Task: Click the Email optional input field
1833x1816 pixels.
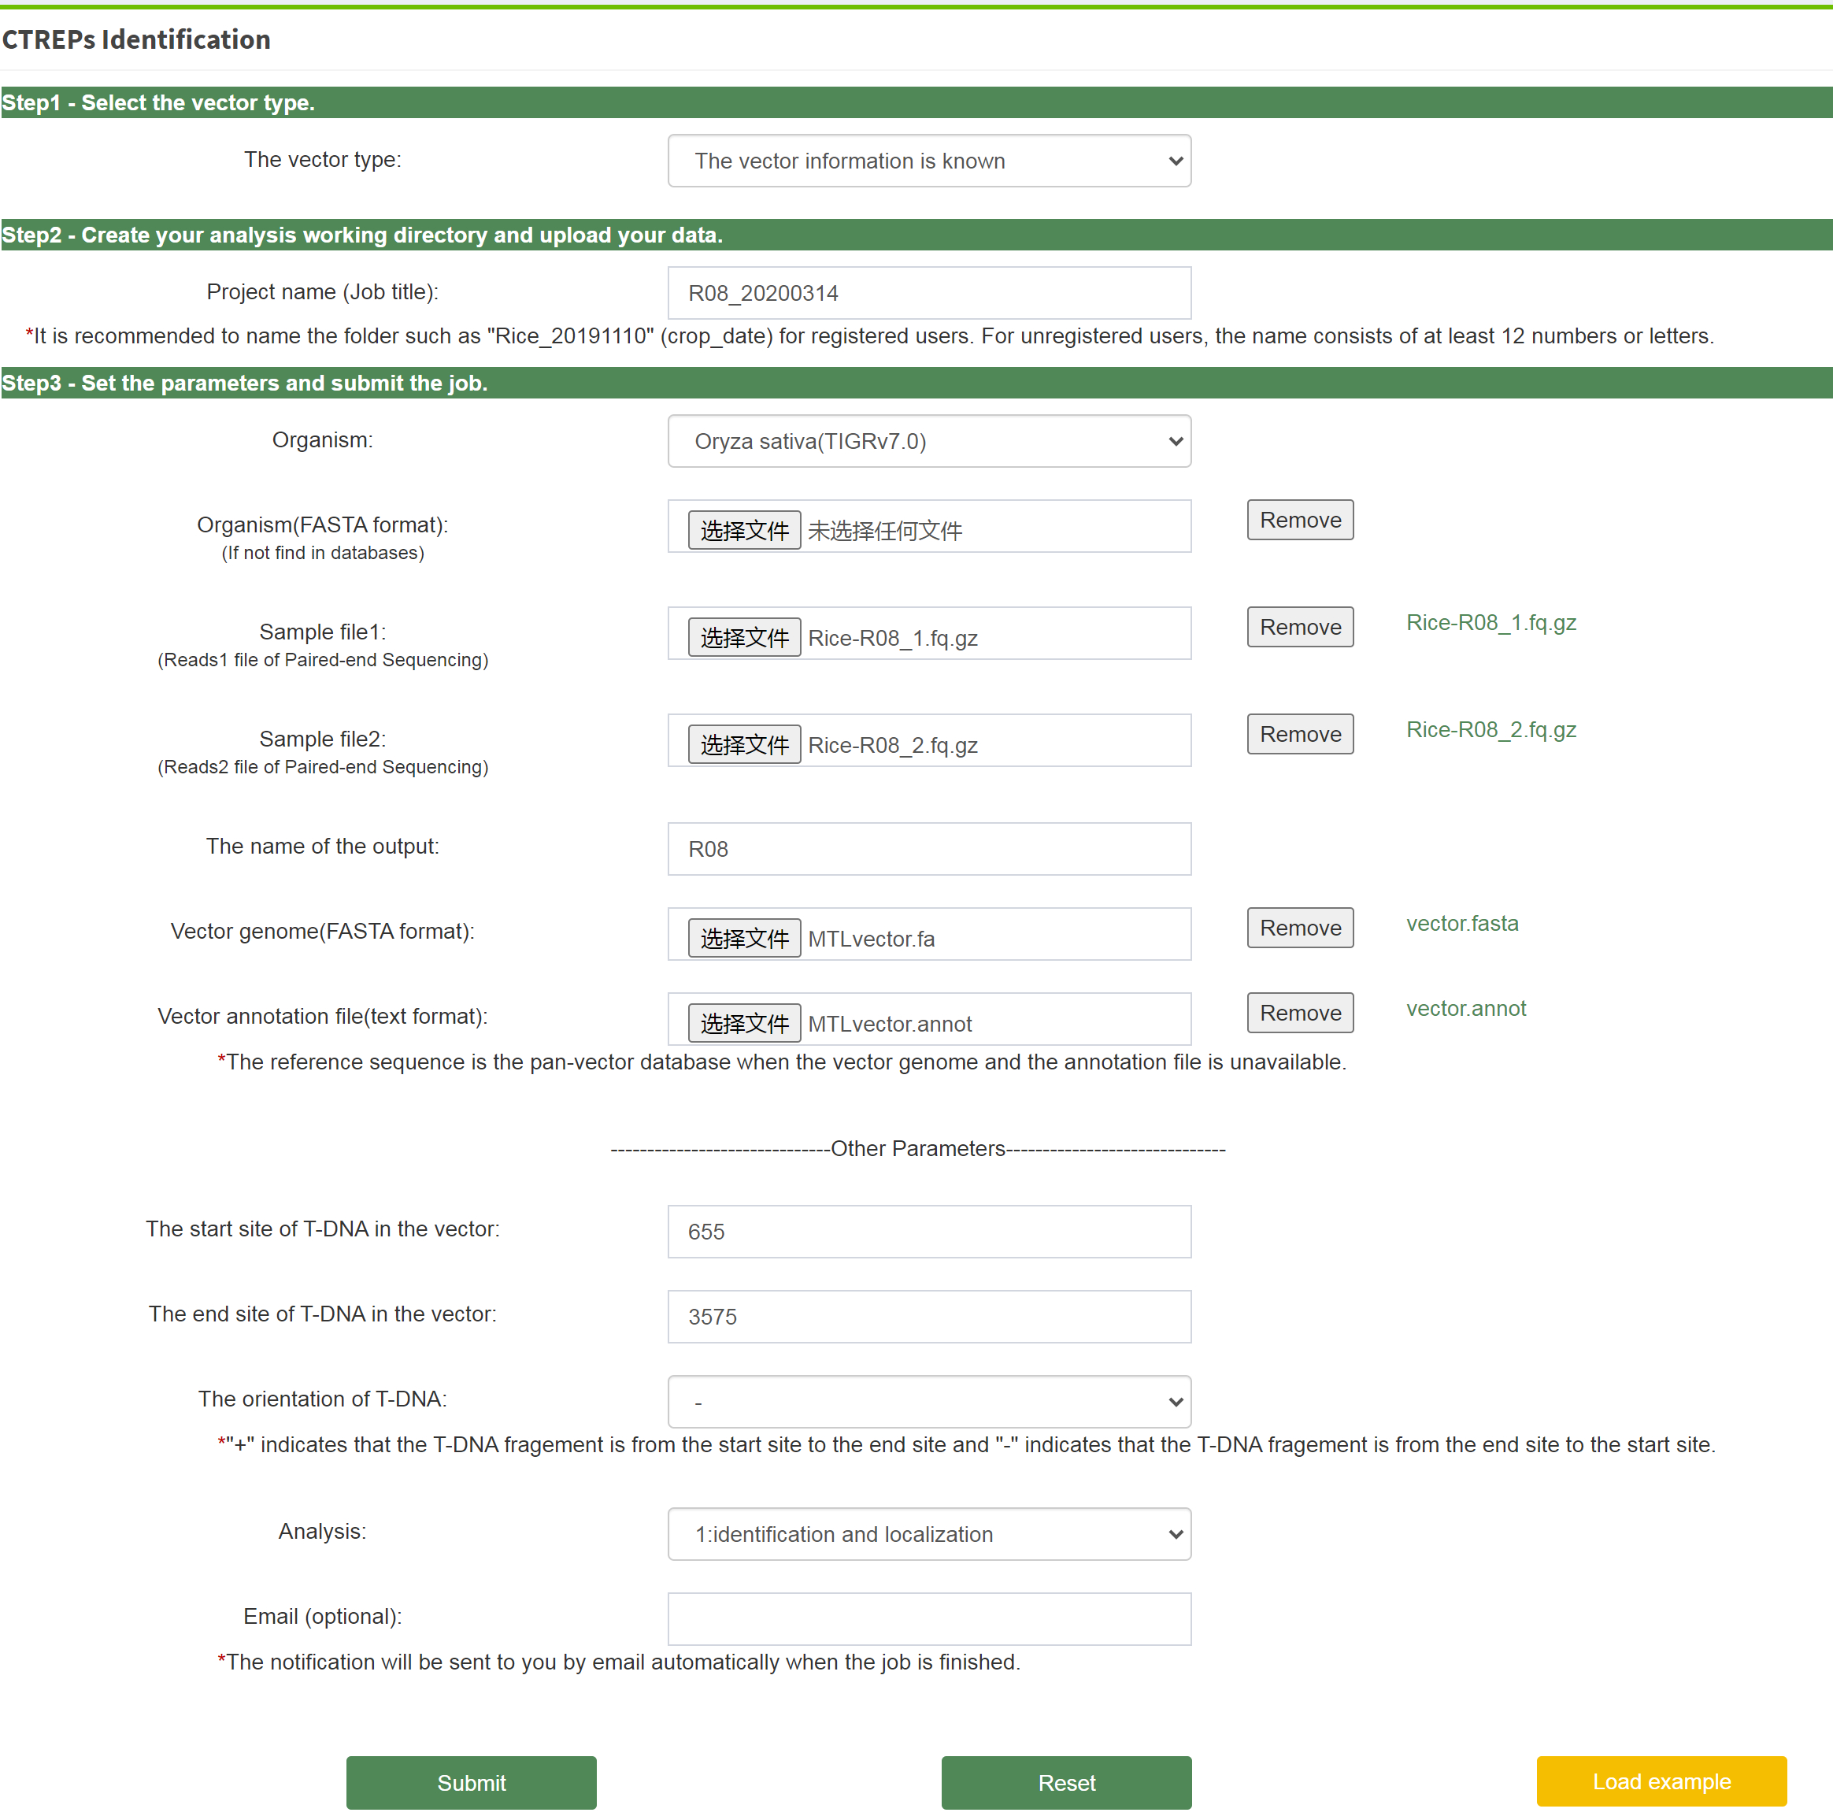Action: (929, 1618)
